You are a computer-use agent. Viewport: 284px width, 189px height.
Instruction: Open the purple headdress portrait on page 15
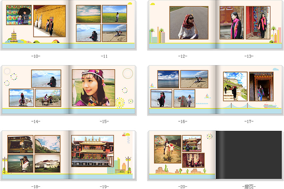[x=93, y=88]
